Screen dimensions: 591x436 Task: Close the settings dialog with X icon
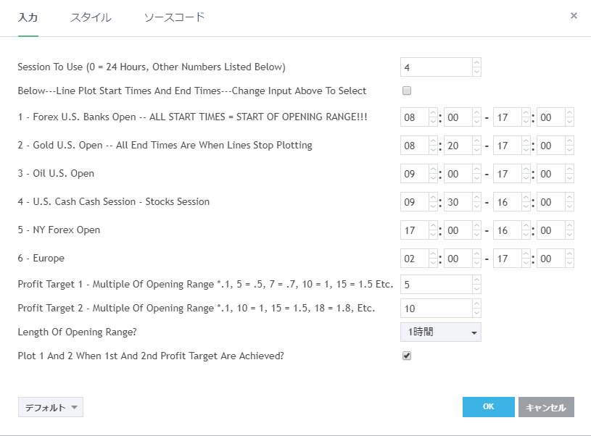574,15
